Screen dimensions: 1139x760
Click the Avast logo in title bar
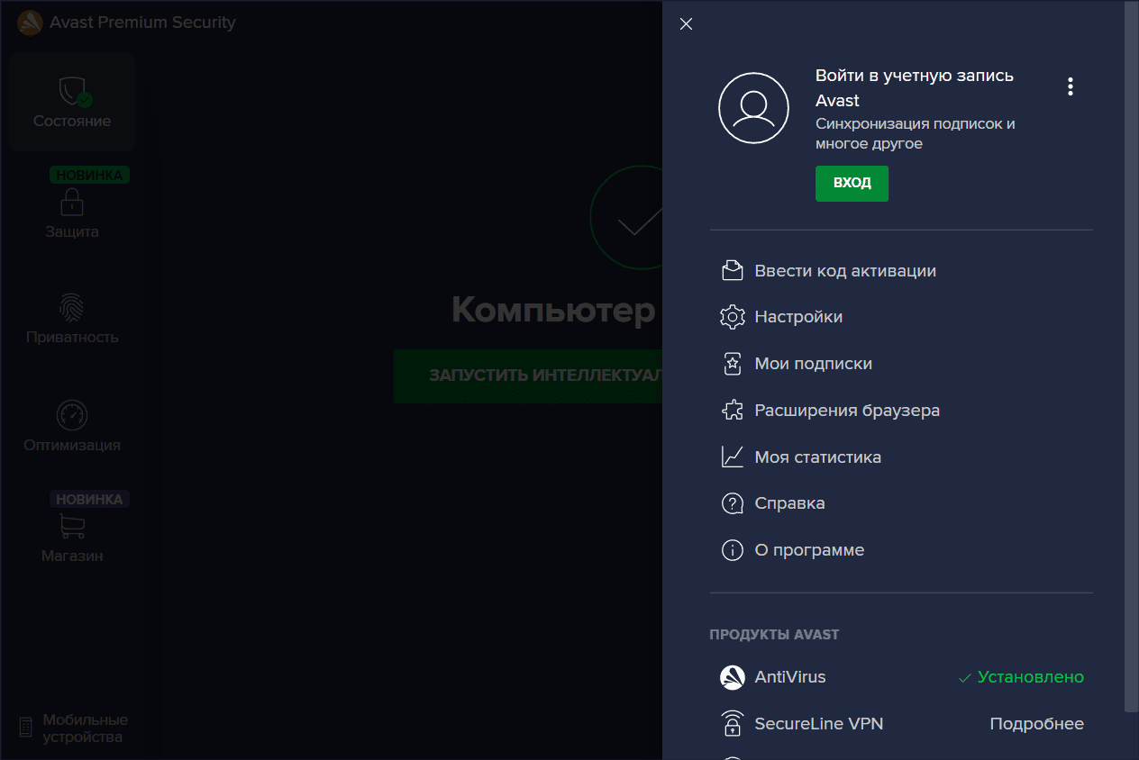[30, 23]
